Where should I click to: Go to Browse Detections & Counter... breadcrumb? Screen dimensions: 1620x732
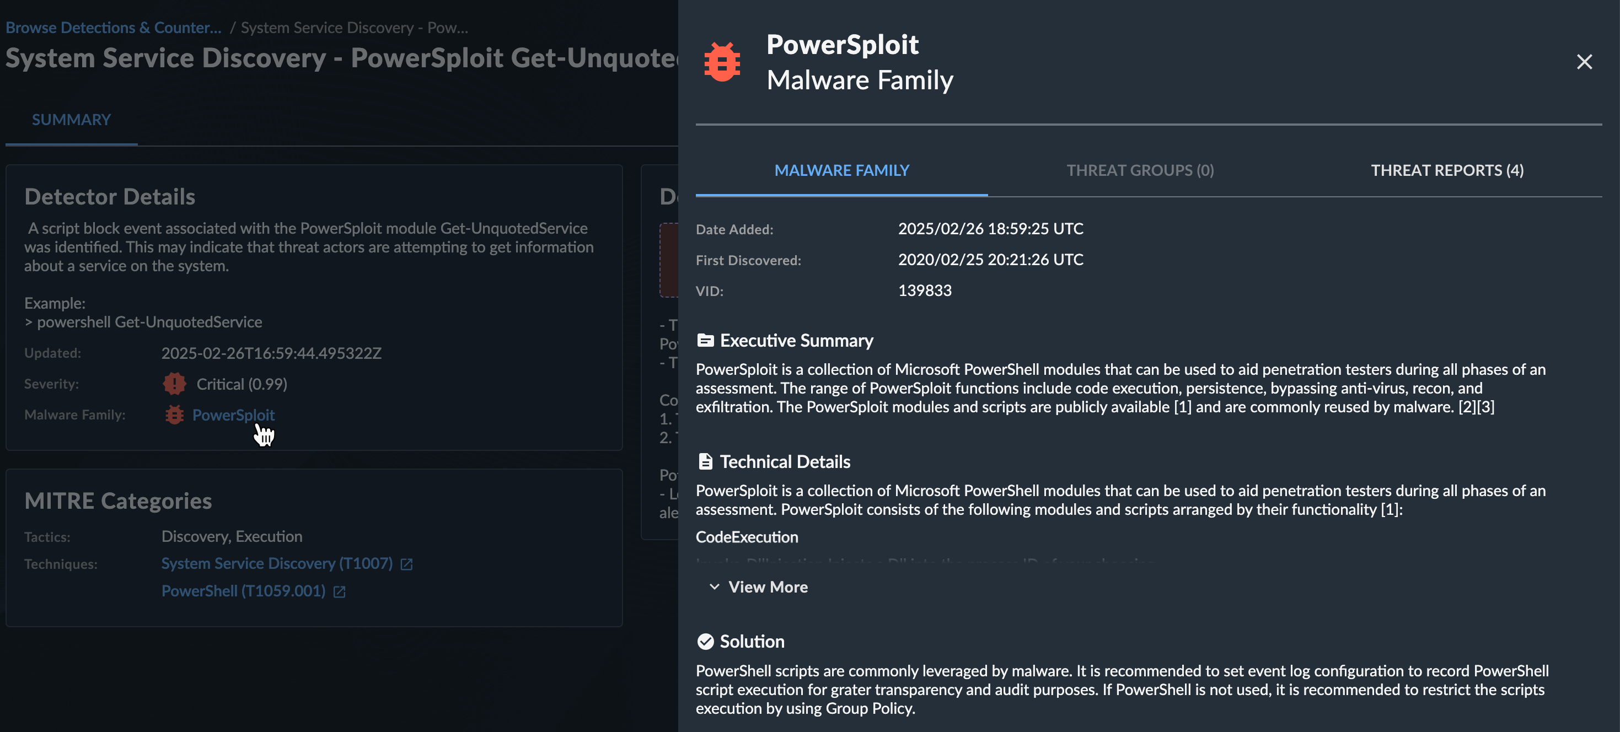113,28
